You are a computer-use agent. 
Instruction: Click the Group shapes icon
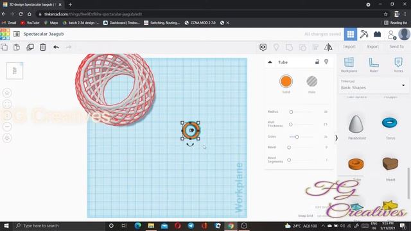[289, 47]
